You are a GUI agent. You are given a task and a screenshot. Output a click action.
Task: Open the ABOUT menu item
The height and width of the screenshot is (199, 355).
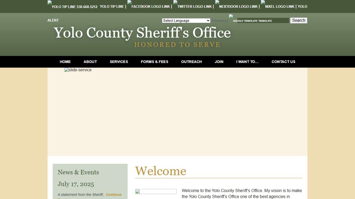(x=90, y=62)
